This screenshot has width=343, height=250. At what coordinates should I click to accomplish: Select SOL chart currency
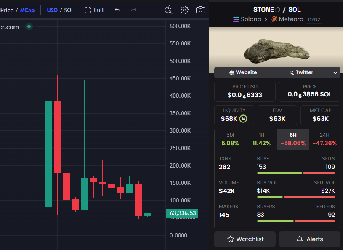[x=69, y=10]
